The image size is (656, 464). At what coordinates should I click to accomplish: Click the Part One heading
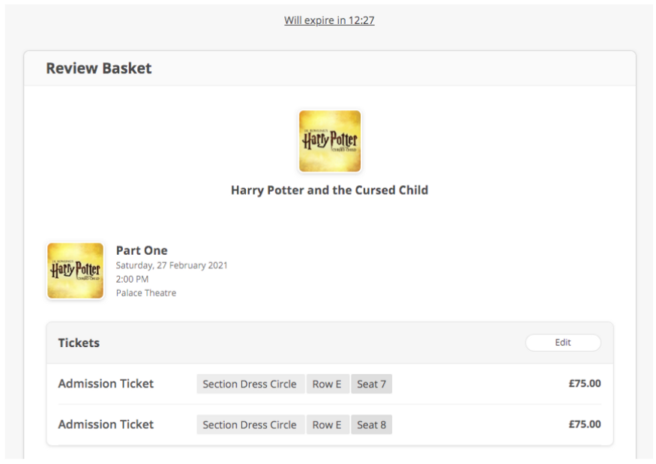point(142,250)
